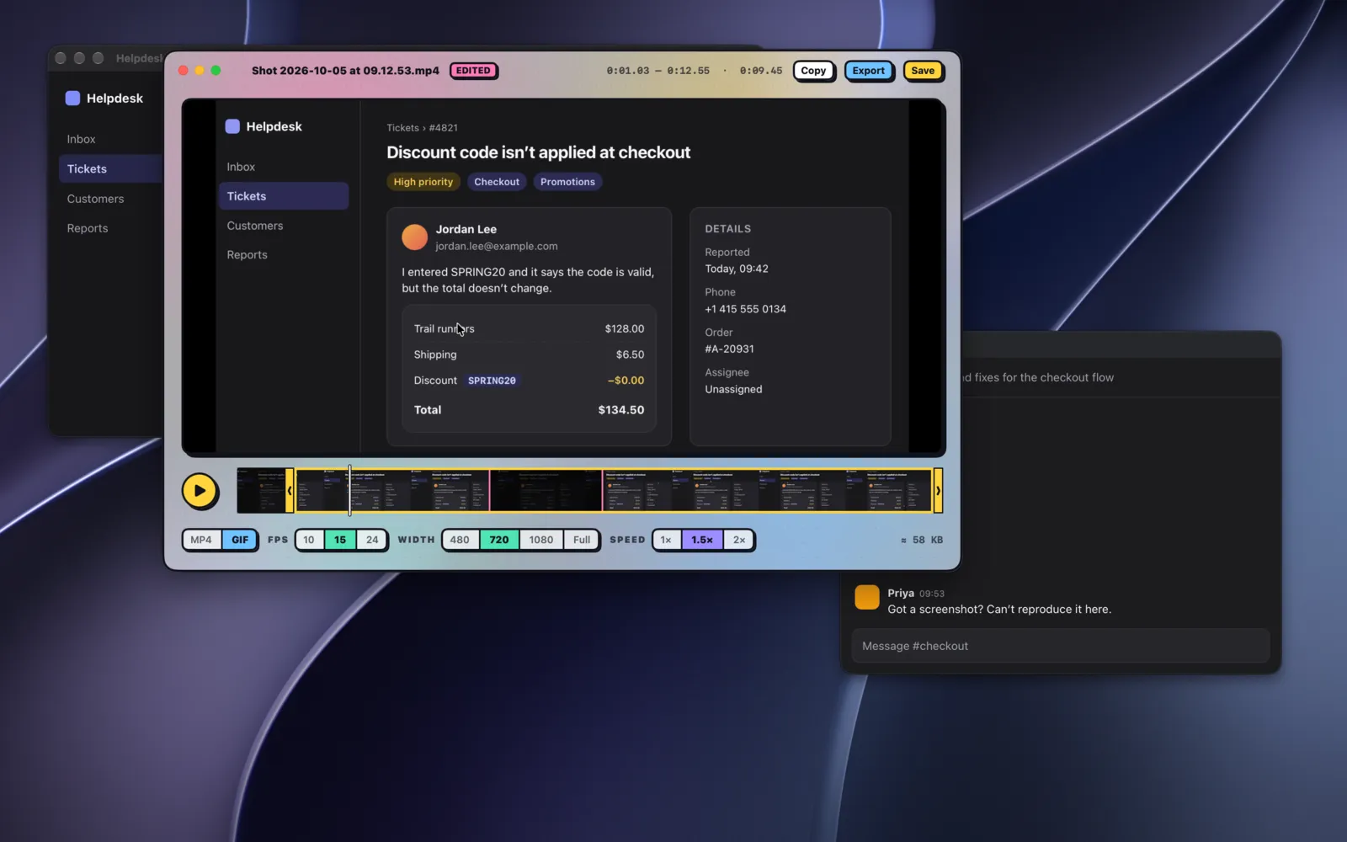Set width to 480
This screenshot has height=842, width=1347.
(460, 540)
